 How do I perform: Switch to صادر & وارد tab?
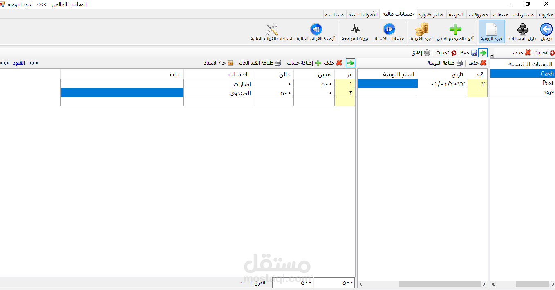click(x=431, y=15)
